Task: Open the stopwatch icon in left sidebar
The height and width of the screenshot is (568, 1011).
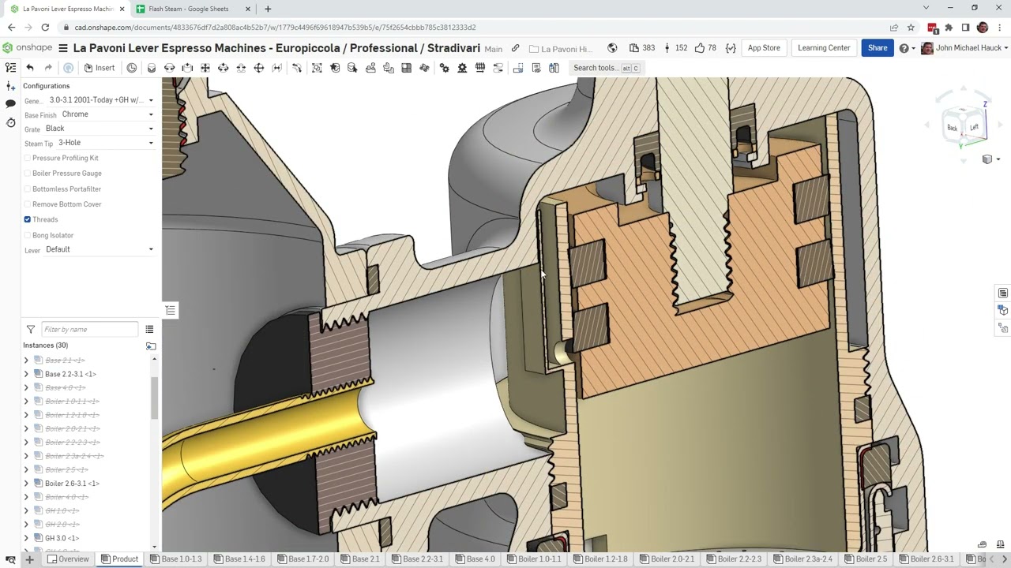Action: click(x=10, y=122)
